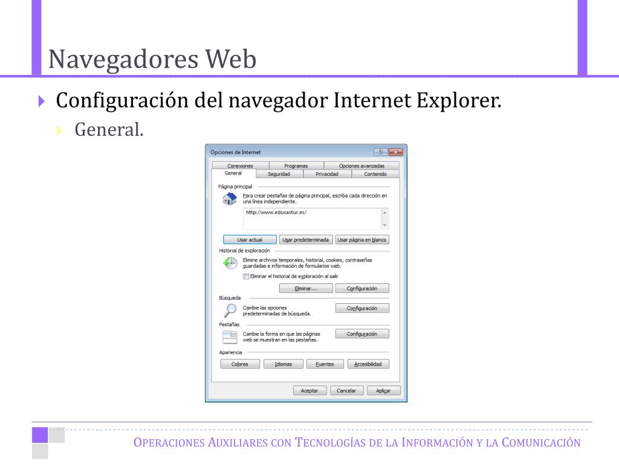Go to the Contenido tab
This screenshot has width=619, height=464.
pos(375,174)
